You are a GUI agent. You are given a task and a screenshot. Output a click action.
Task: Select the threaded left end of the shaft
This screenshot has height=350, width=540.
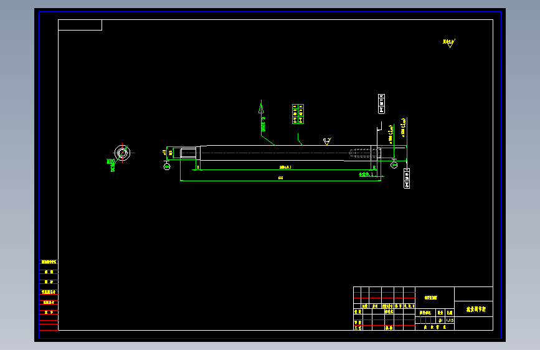pos(188,153)
